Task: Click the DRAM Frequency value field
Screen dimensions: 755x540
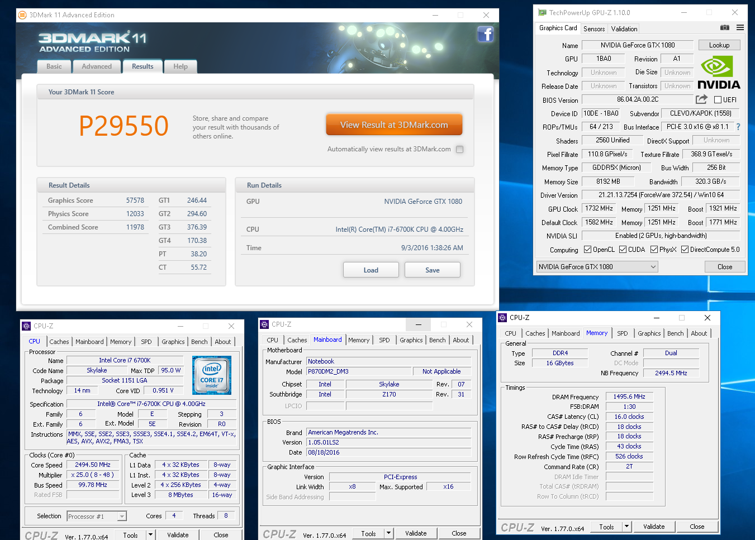Action: click(629, 396)
